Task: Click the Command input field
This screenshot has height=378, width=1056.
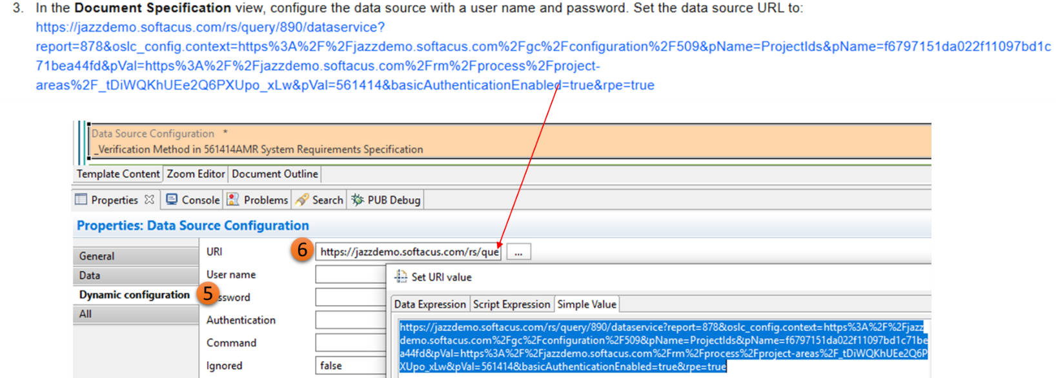Action: point(350,343)
